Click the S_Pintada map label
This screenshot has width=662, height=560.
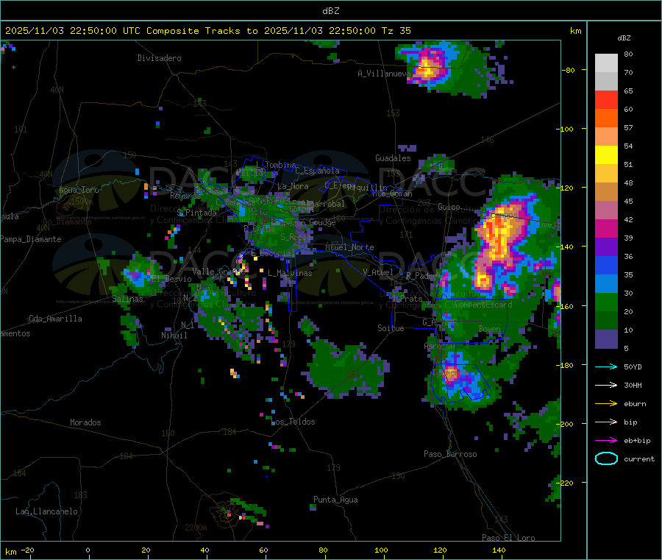tap(196, 213)
